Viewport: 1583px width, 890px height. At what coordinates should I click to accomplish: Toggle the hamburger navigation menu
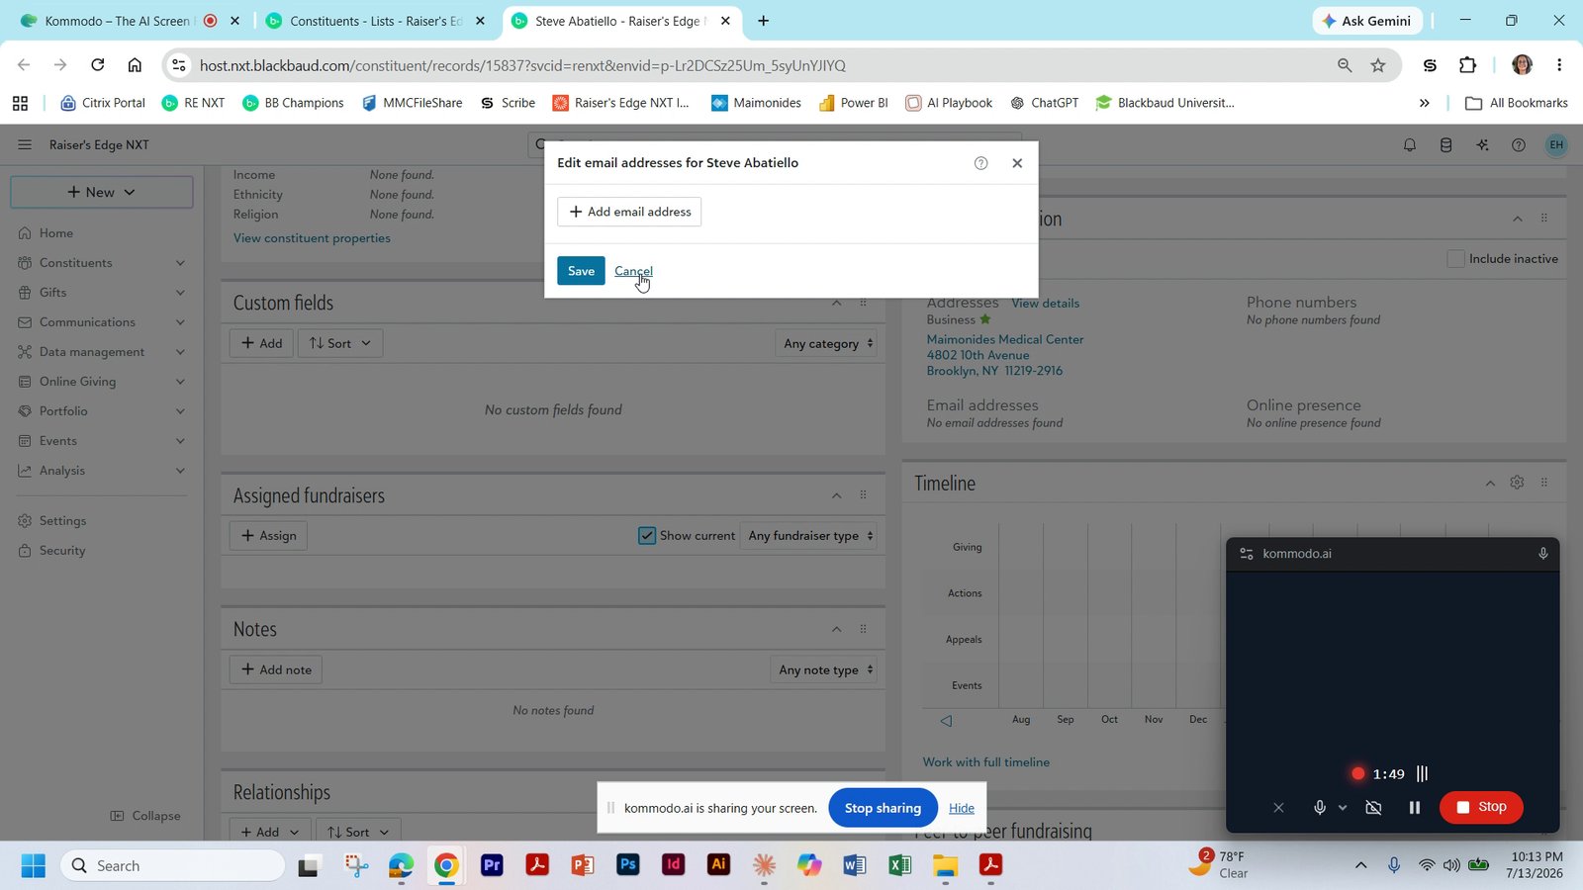tap(25, 144)
